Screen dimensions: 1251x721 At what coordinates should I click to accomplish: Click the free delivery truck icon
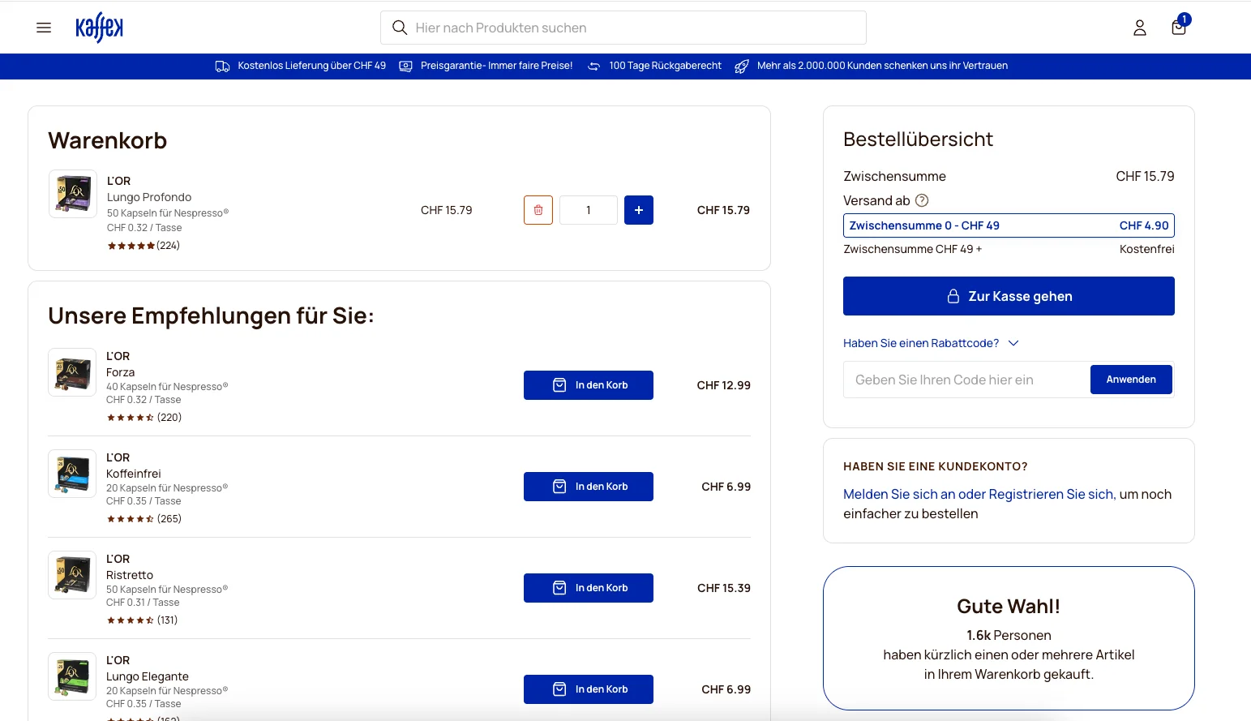[x=222, y=66]
